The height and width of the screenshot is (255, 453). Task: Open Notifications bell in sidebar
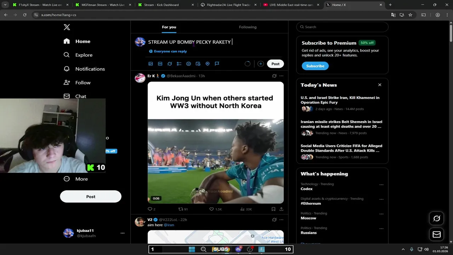84,69
